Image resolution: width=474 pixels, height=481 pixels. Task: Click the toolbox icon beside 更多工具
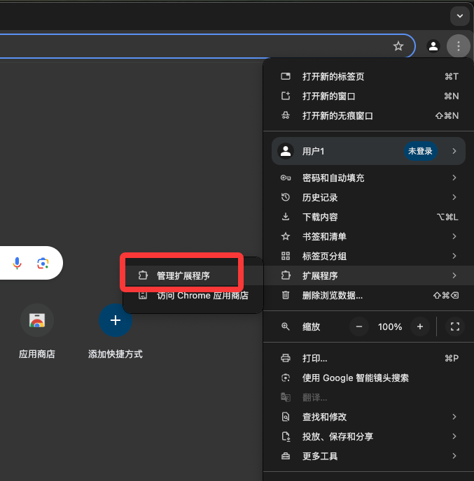click(286, 456)
